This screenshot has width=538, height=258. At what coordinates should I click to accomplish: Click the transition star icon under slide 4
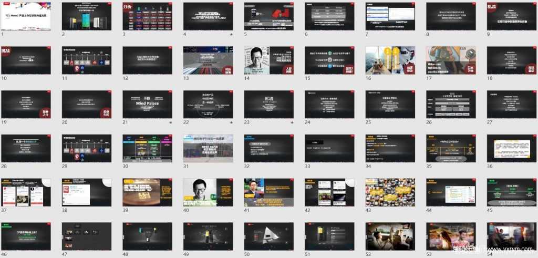pos(231,34)
